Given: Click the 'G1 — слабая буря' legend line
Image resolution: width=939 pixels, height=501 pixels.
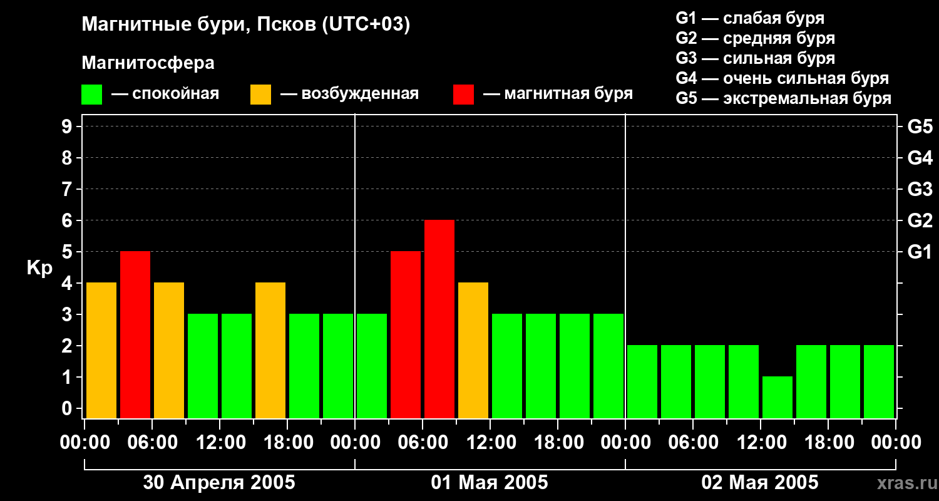Looking at the screenshot, I should coord(750,18).
